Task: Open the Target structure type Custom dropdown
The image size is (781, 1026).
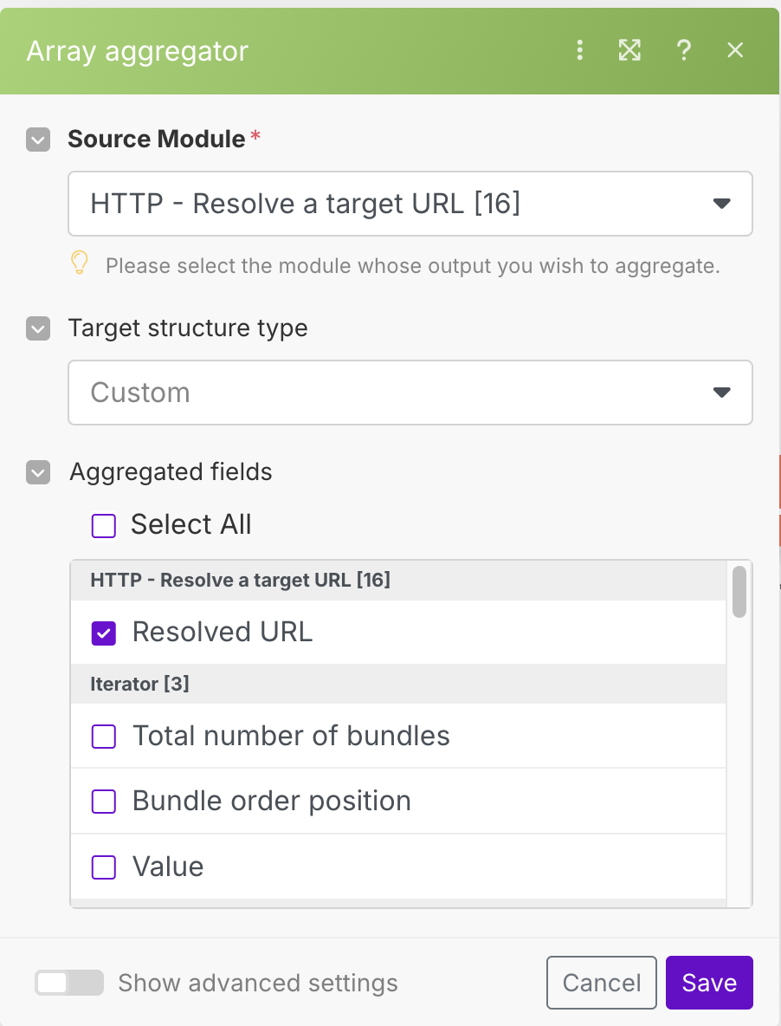Action: (410, 393)
